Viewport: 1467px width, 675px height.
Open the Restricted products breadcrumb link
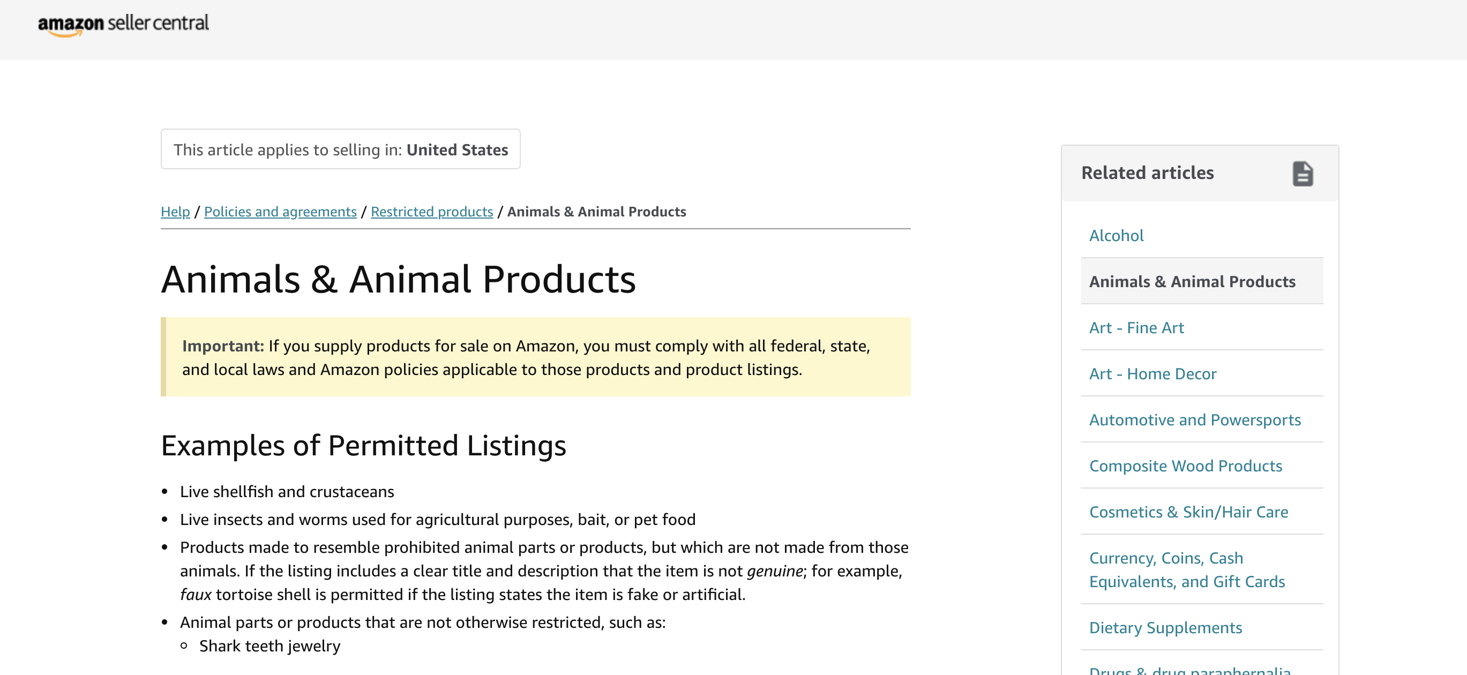click(432, 212)
